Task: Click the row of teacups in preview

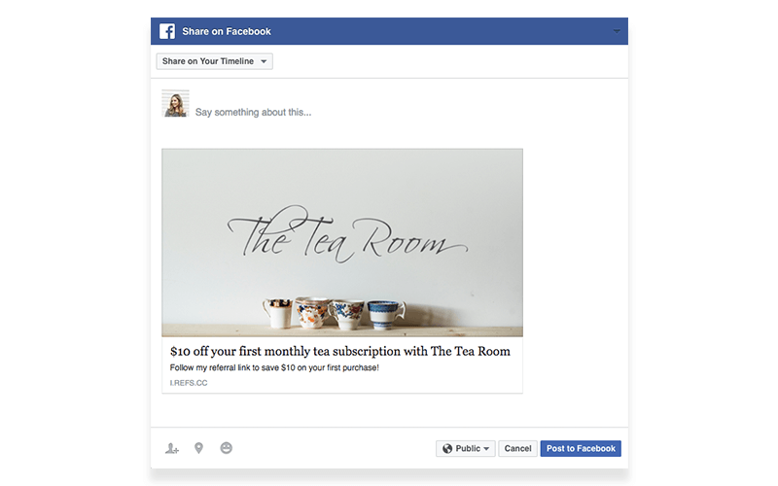Action: (x=335, y=313)
